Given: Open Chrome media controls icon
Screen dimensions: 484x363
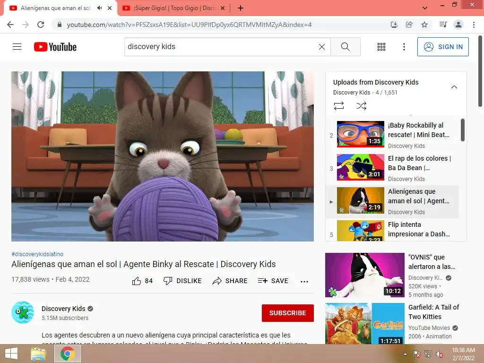Looking at the screenshot, I should 443,25.
